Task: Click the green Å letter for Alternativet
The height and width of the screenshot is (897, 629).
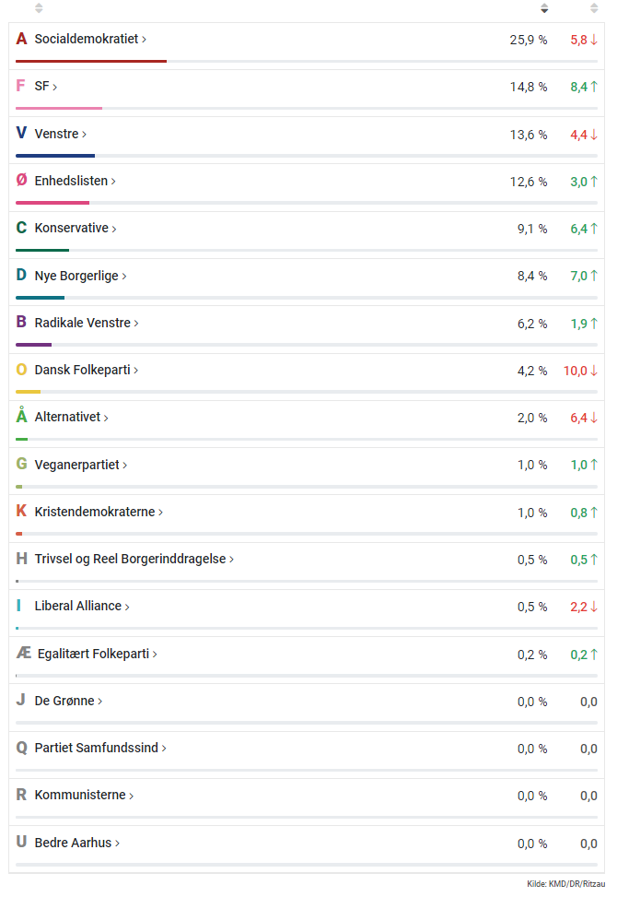Action: (21, 416)
